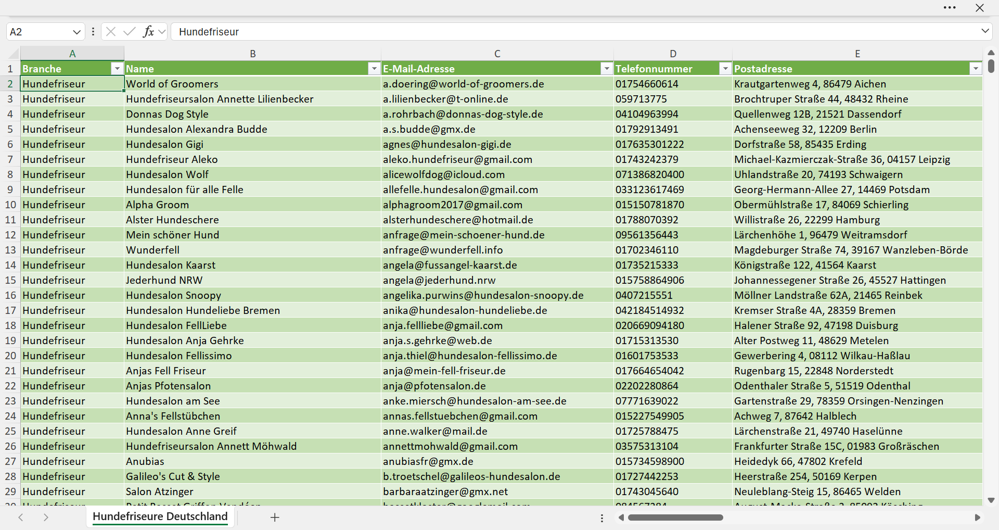Image resolution: width=999 pixels, height=530 pixels.
Task: Open the Postadresse filter dropdown
Action: 976,69
